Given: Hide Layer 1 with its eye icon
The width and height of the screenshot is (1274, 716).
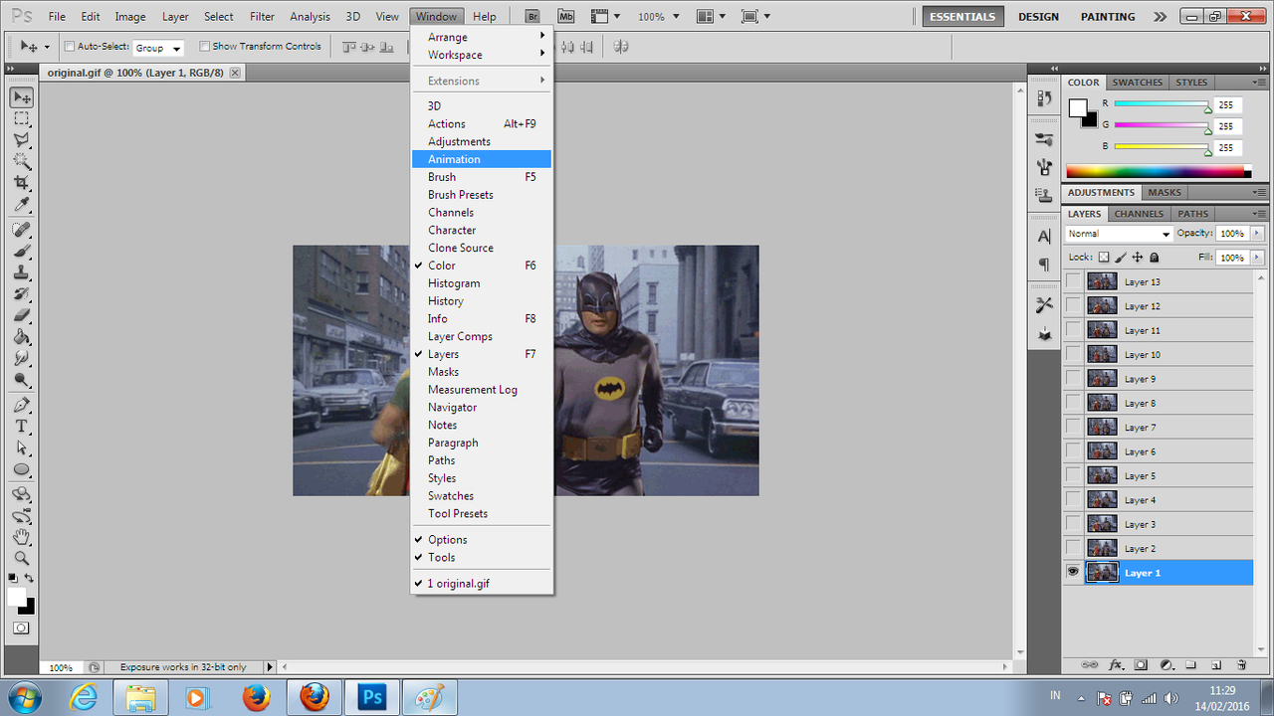Looking at the screenshot, I should point(1073,573).
